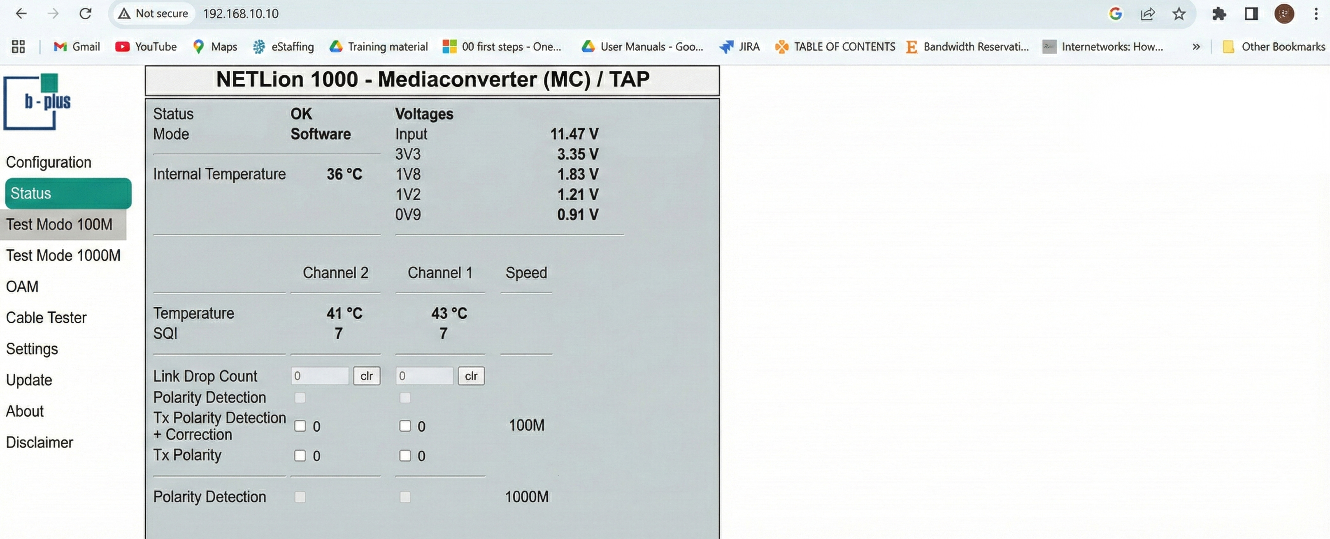
Task: Open the Configuration menu item
Action: 49,162
